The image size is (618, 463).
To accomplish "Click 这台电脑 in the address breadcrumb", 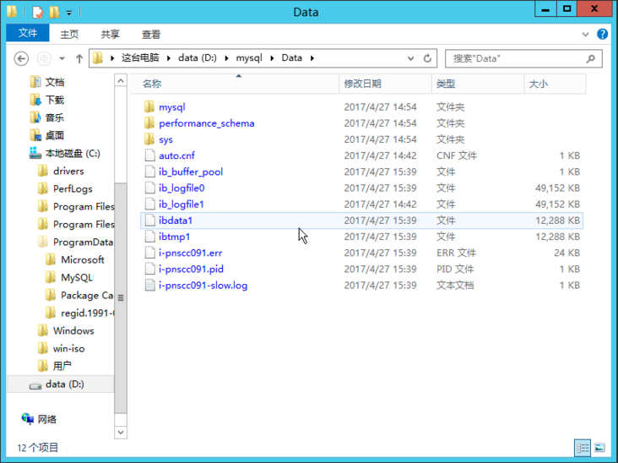I will click(140, 58).
